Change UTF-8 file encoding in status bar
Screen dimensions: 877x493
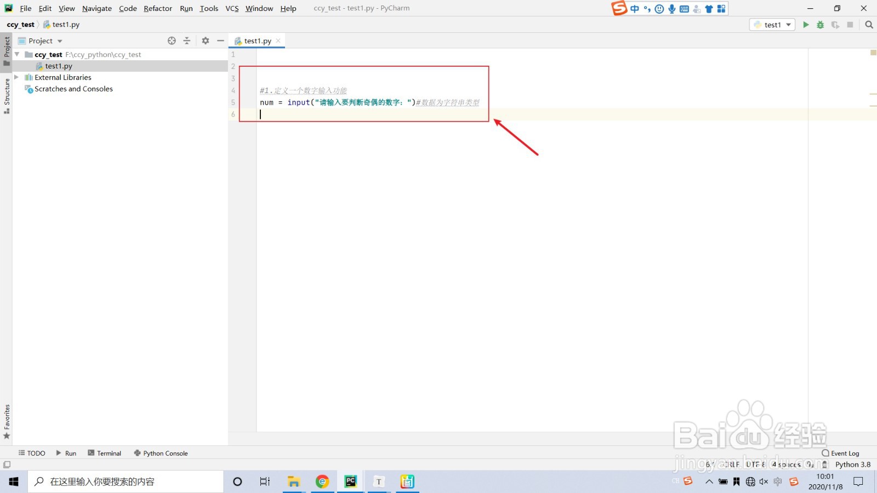(x=755, y=465)
